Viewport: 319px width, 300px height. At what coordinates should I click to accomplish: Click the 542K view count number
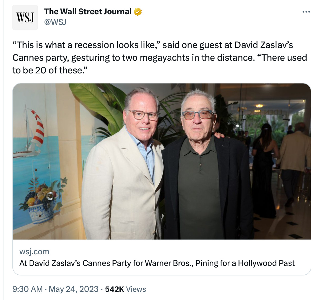click(114, 289)
